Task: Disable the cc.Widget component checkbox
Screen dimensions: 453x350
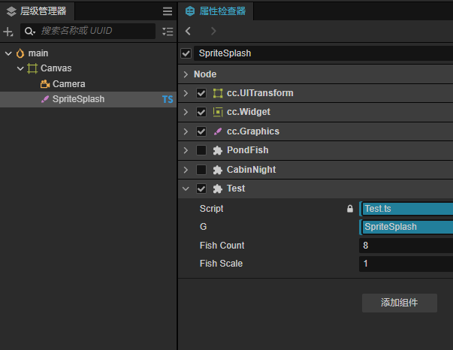Action: pyautogui.click(x=201, y=112)
